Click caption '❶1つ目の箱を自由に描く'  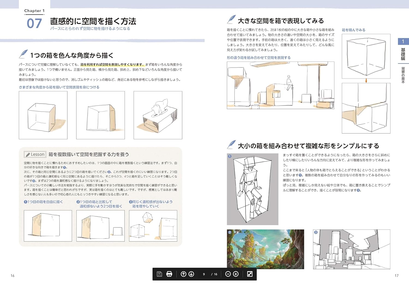point(43,202)
